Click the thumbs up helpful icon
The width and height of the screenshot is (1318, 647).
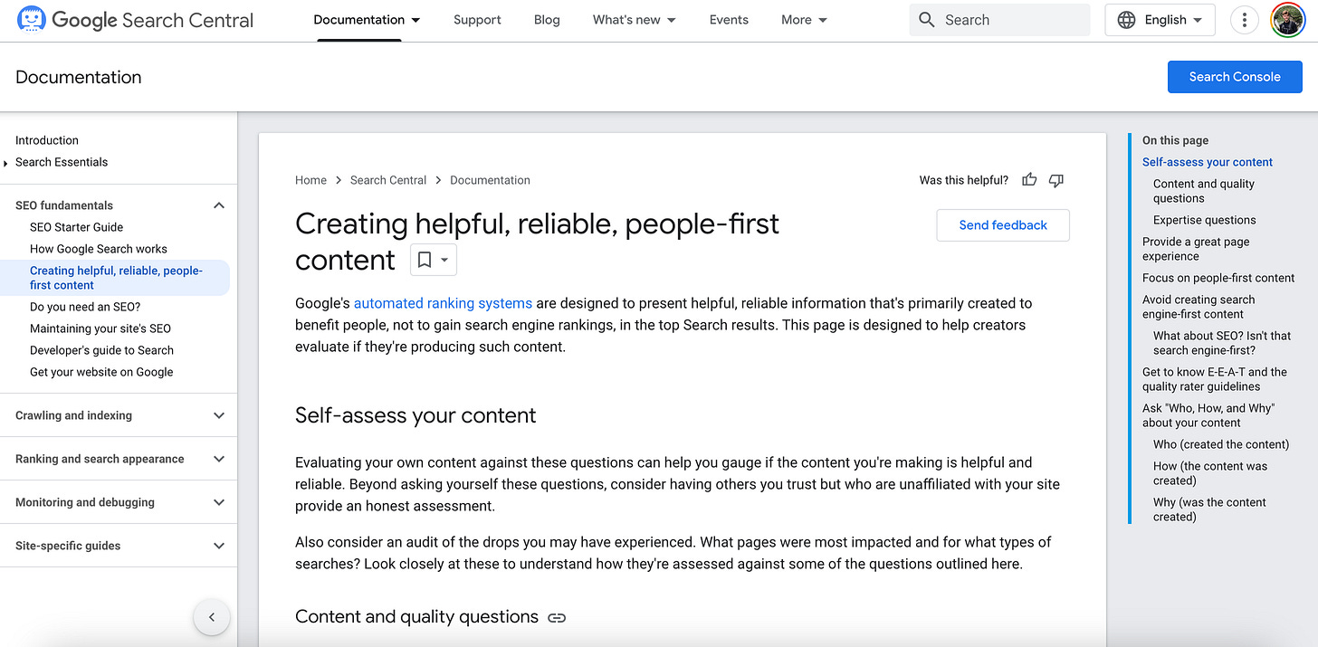tap(1029, 180)
